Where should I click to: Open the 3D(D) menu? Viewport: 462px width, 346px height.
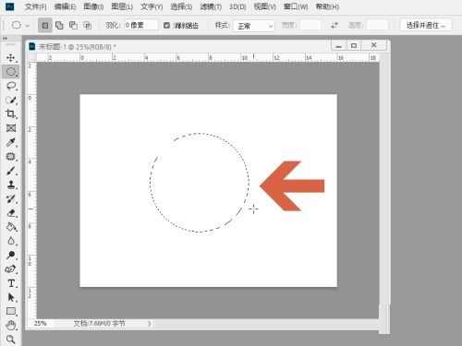(237, 6)
